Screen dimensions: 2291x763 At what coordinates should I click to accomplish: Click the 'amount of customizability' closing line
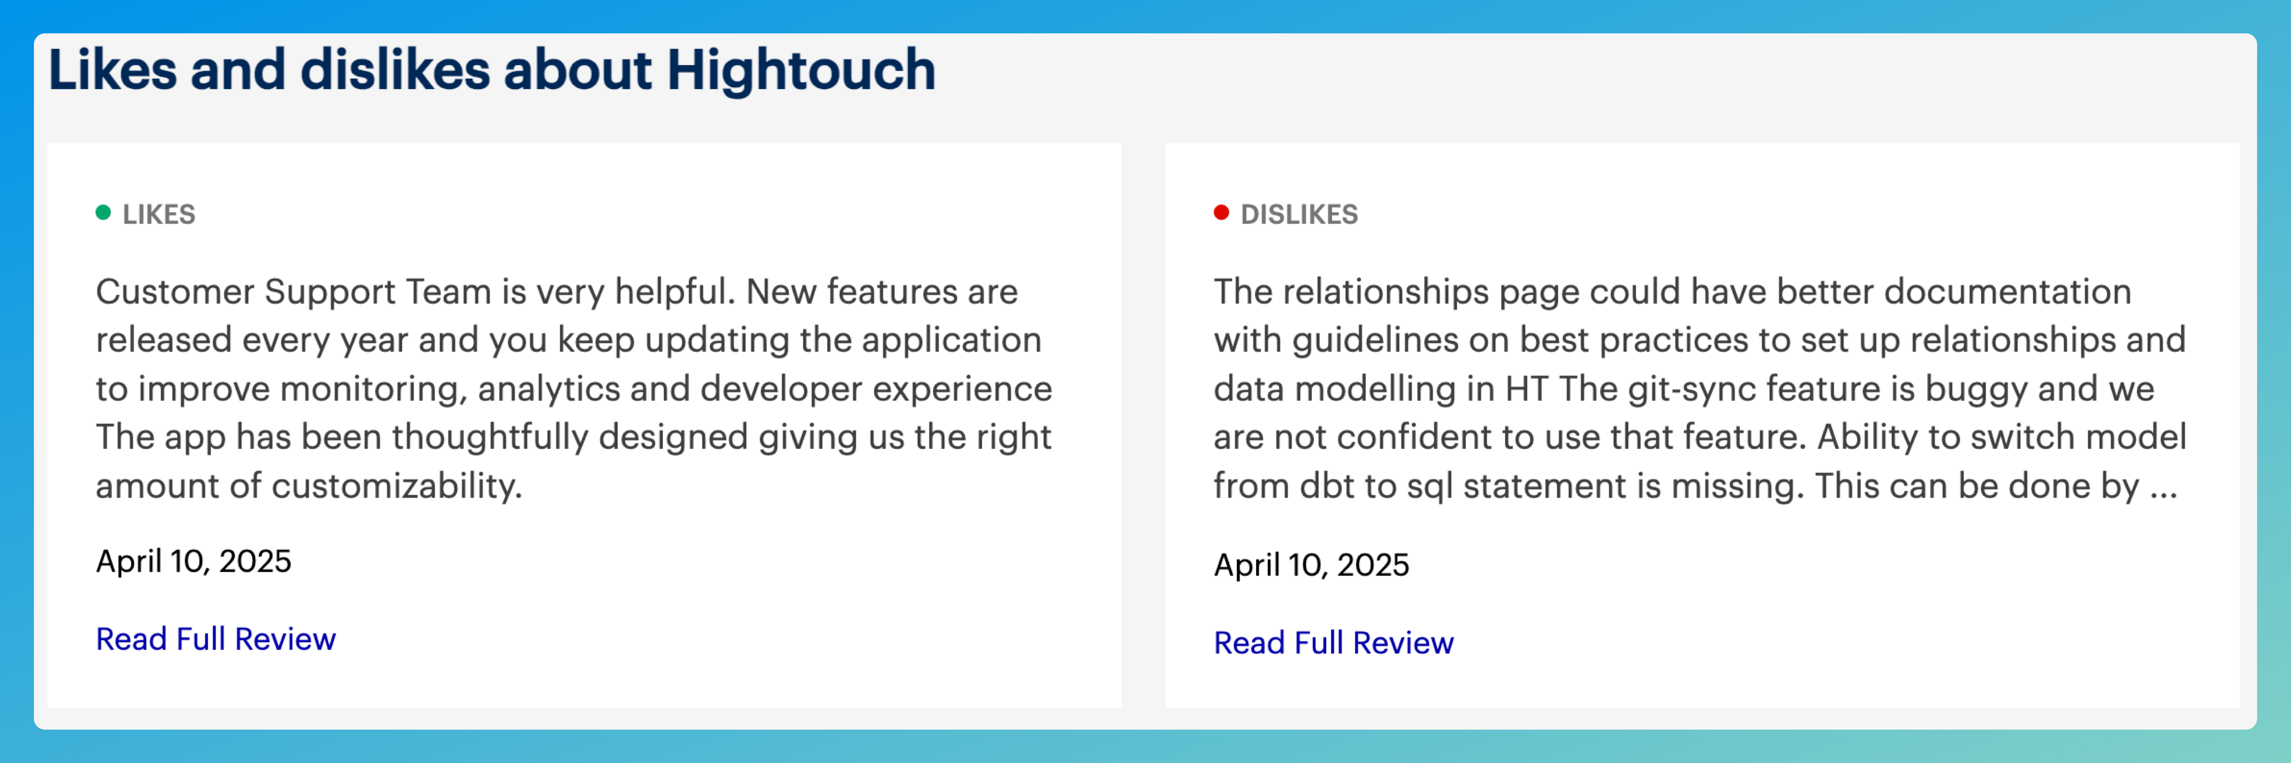(x=309, y=487)
